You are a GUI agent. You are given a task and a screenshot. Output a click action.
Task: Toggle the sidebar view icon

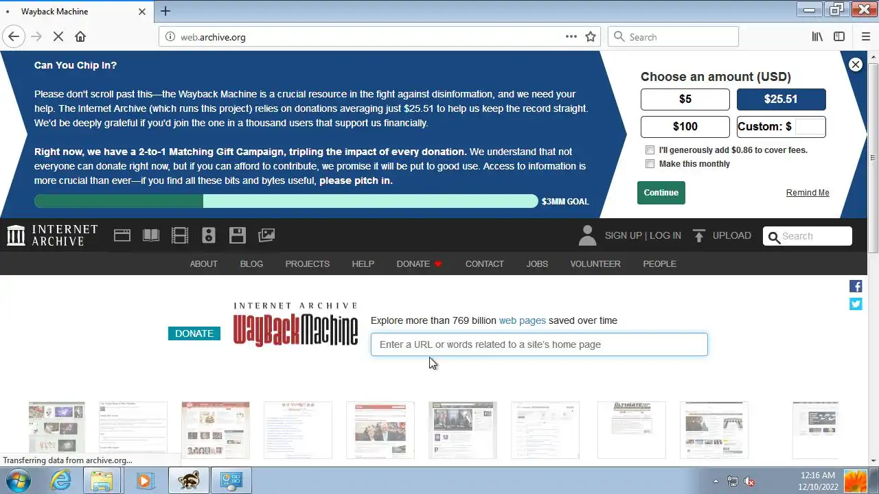click(x=839, y=37)
